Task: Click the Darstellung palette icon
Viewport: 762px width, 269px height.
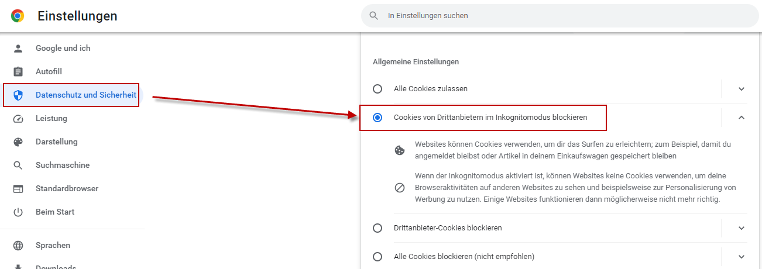Action: pyautogui.click(x=18, y=142)
